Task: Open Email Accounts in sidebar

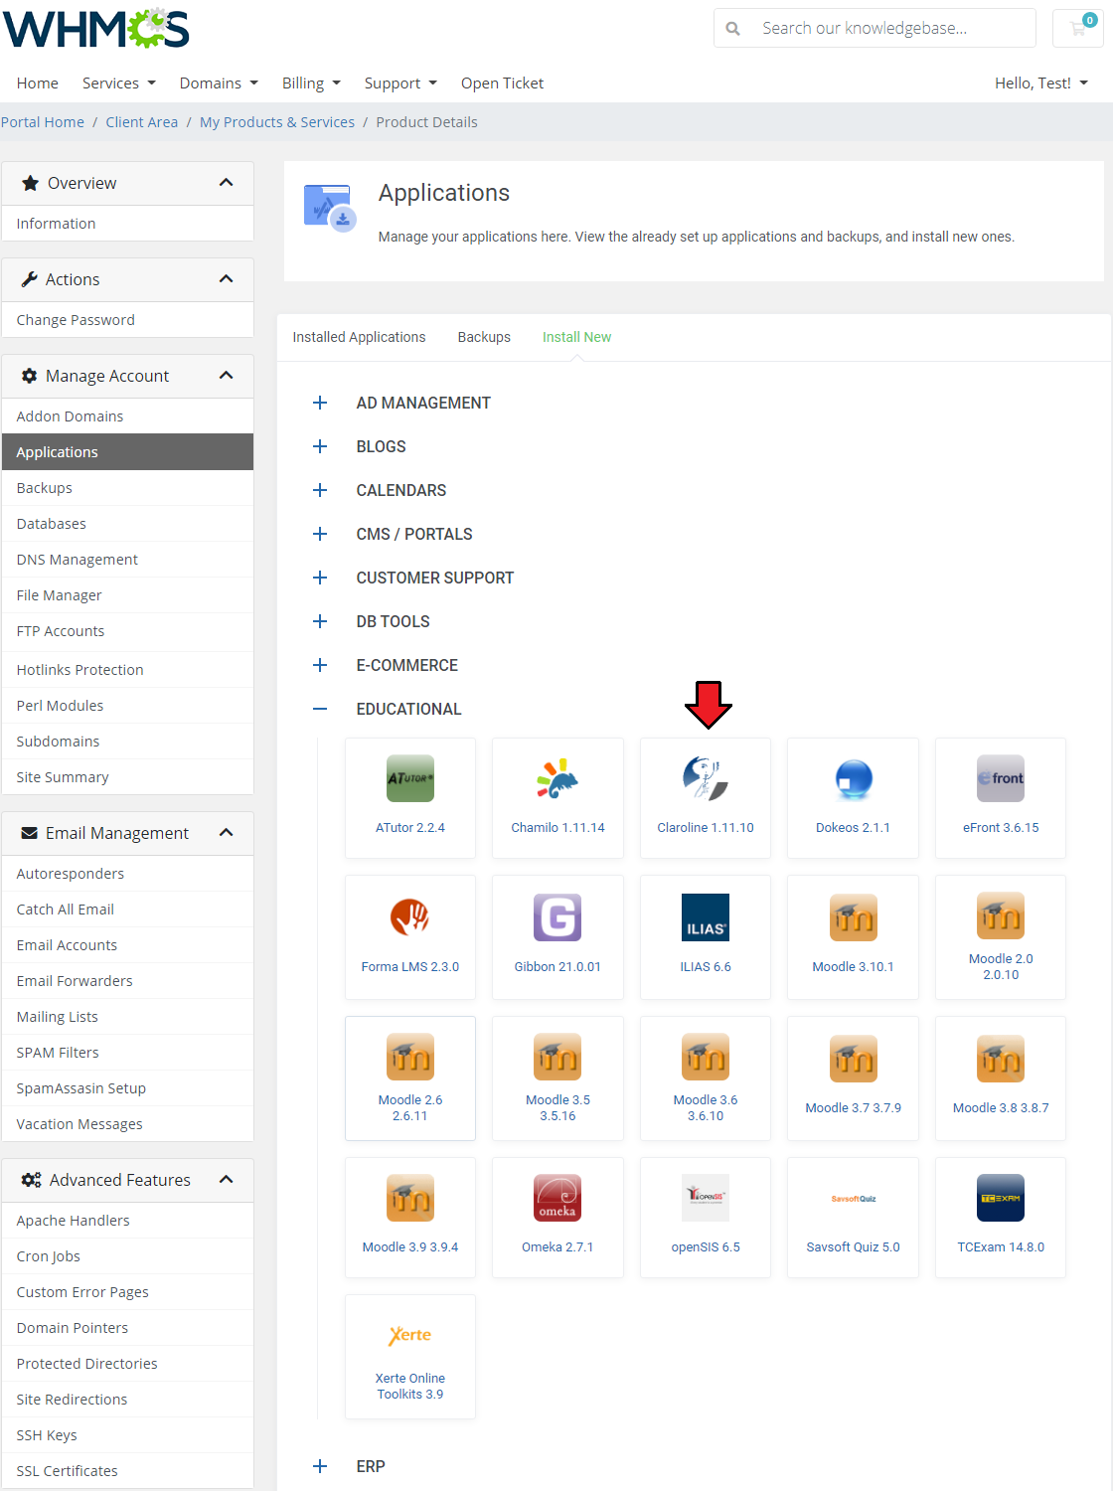Action: [x=127, y=945]
